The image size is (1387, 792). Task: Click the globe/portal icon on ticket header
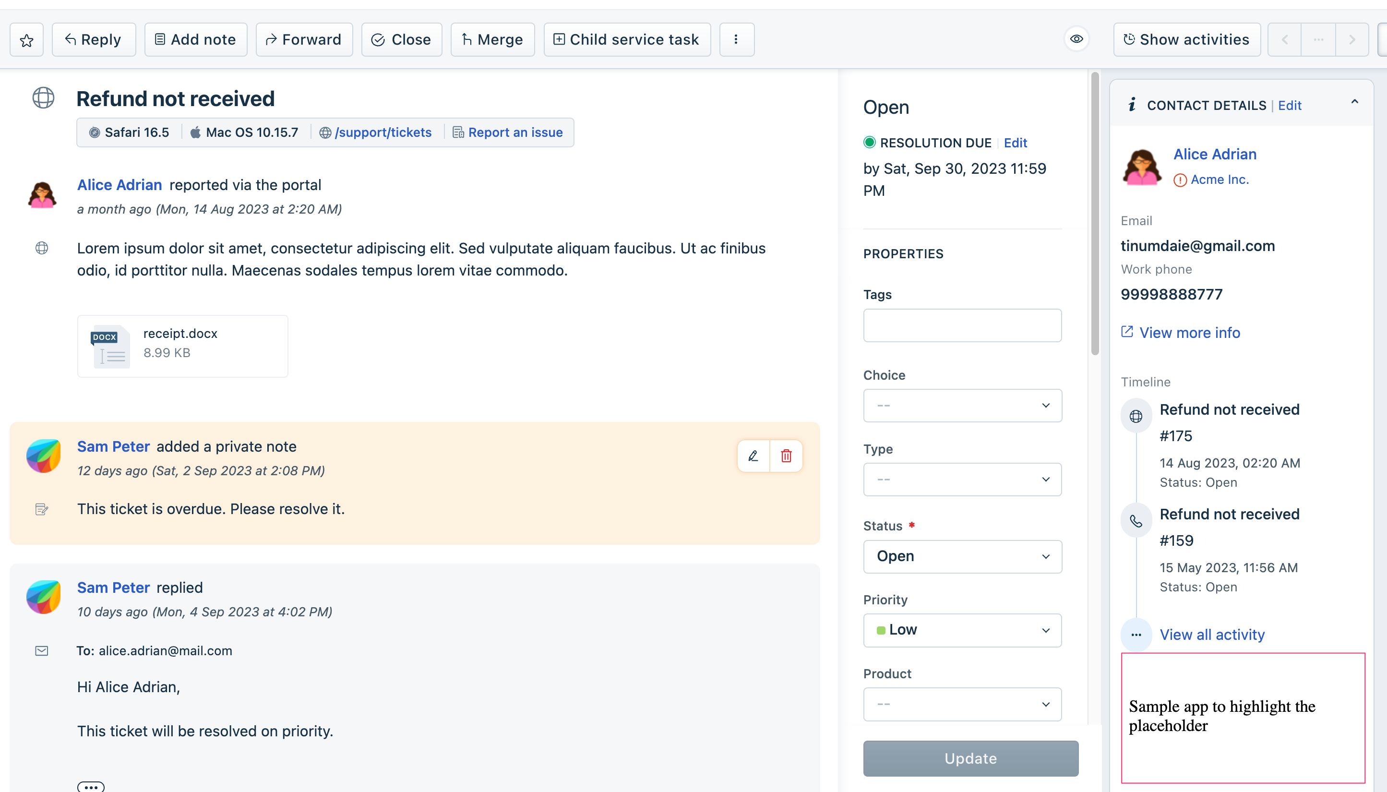[x=44, y=97]
